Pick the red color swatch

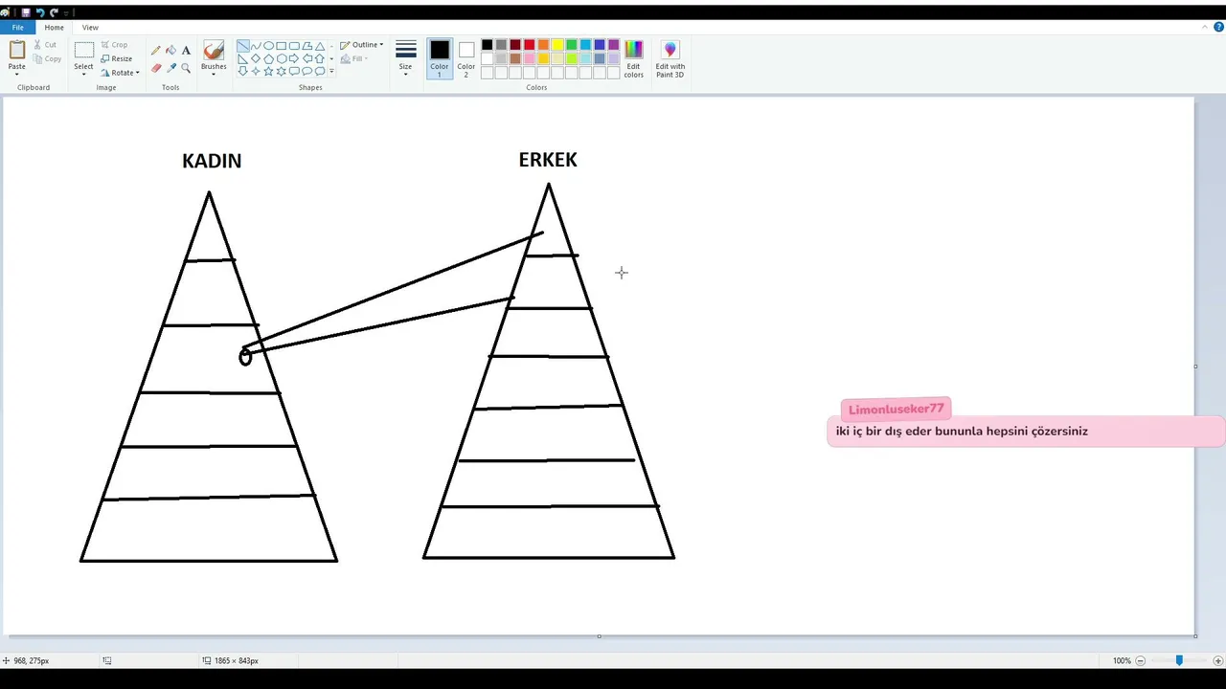tap(530, 45)
